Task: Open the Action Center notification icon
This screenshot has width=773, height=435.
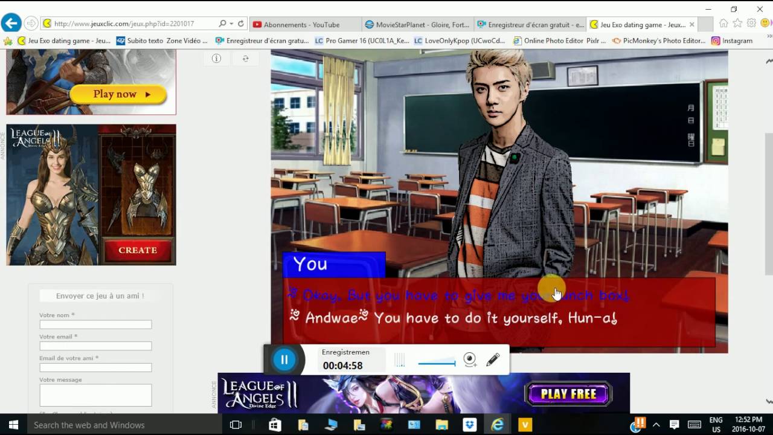Action: pos(675,425)
